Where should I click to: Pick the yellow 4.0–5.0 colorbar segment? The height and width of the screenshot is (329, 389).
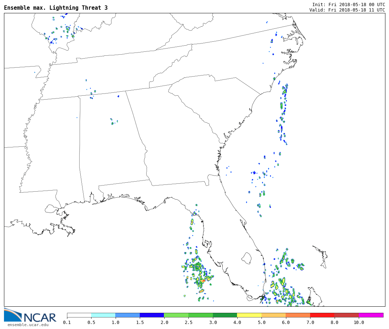(x=249, y=315)
